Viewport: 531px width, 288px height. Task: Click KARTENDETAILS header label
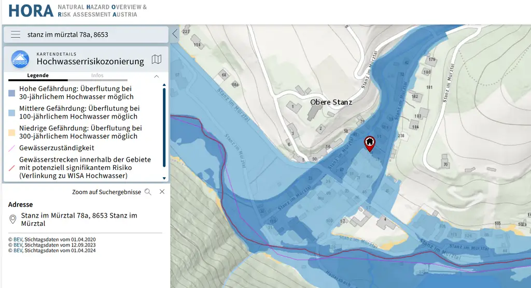click(57, 54)
